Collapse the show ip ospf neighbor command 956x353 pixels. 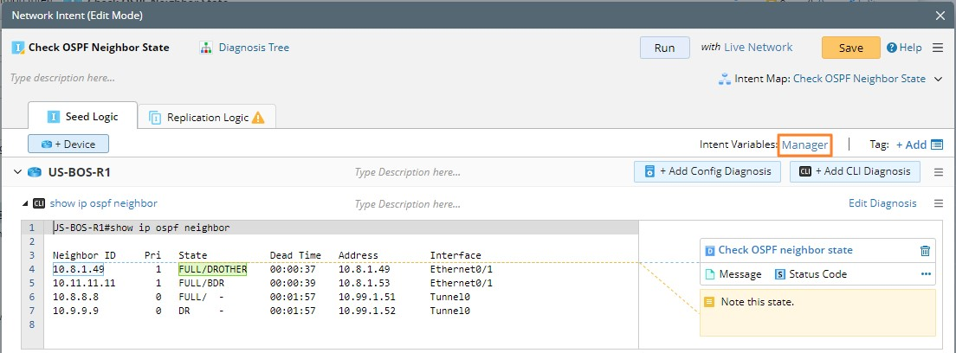24,203
